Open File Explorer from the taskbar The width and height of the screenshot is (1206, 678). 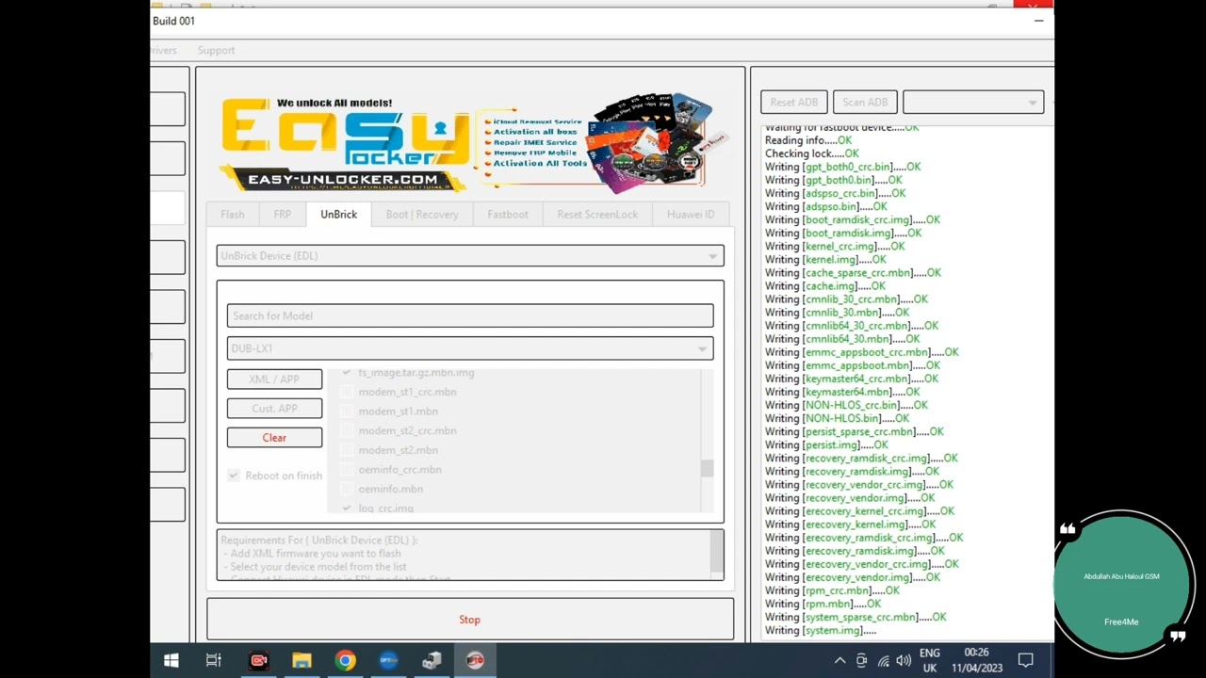[x=301, y=660]
